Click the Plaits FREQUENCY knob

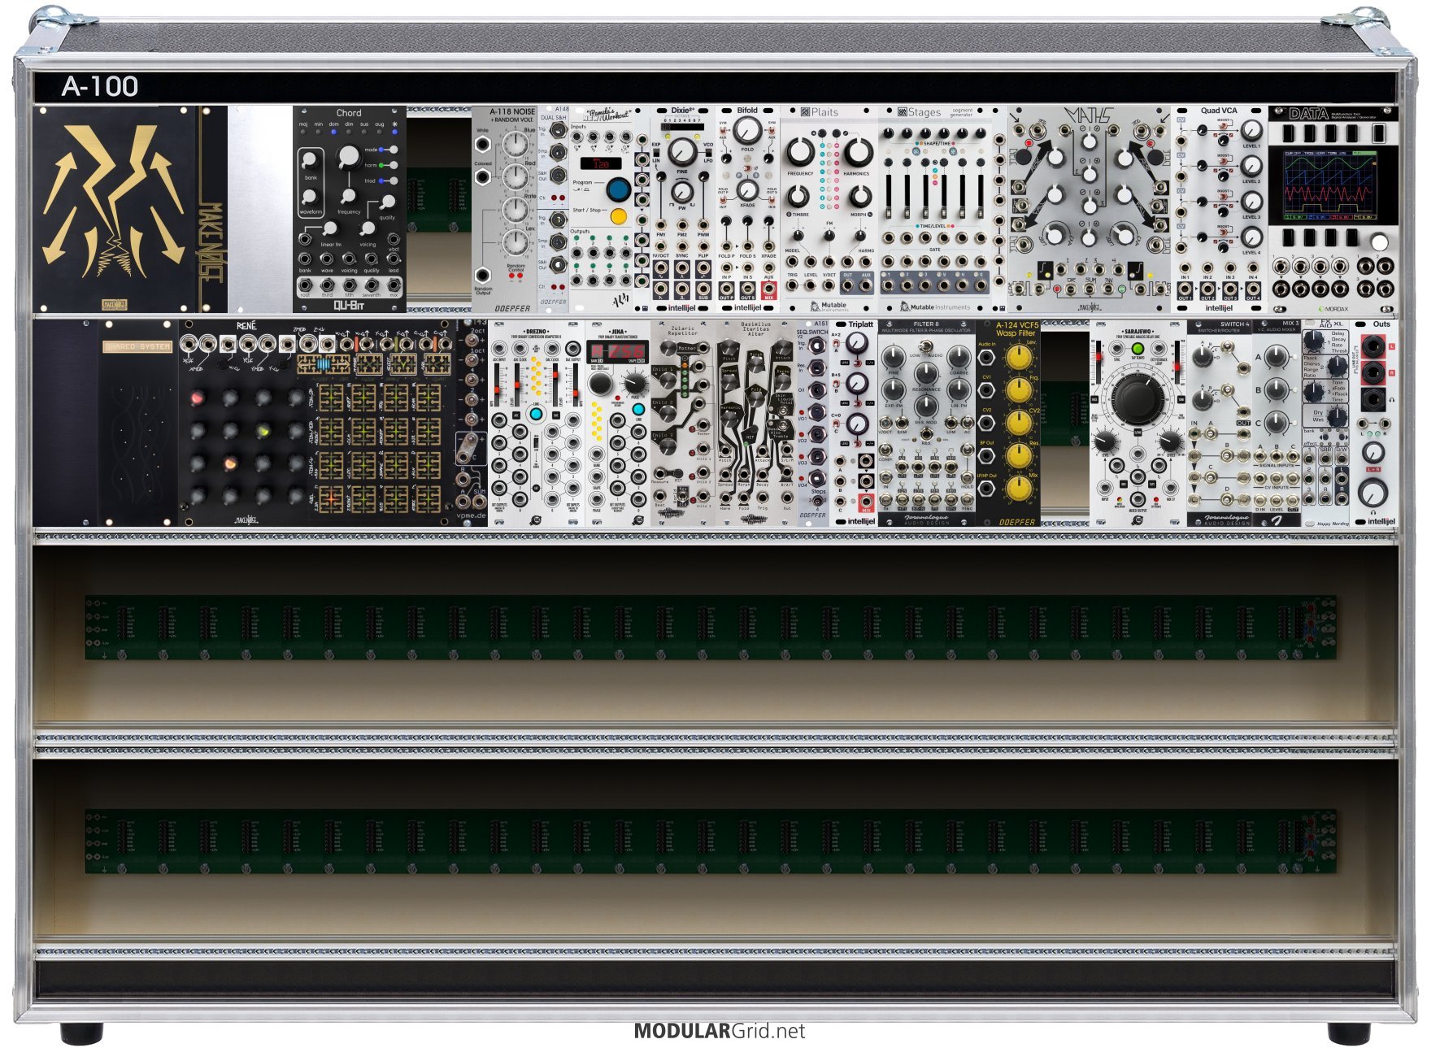800,150
